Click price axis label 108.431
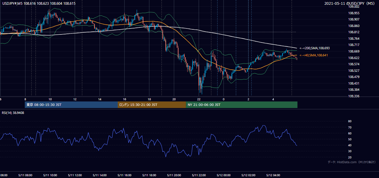 click(354, 83)
